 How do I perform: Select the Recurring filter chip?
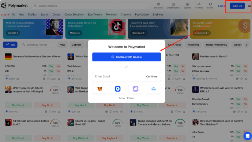point(193,45)
